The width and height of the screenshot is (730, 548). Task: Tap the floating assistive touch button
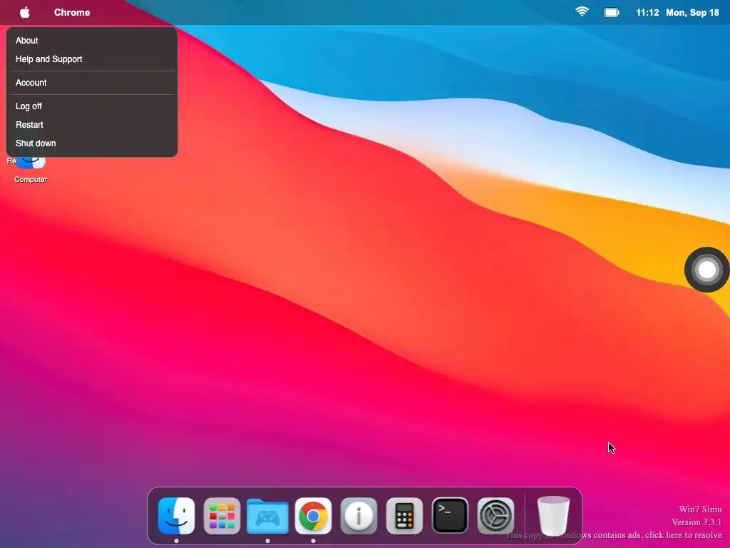pos(706,269)
